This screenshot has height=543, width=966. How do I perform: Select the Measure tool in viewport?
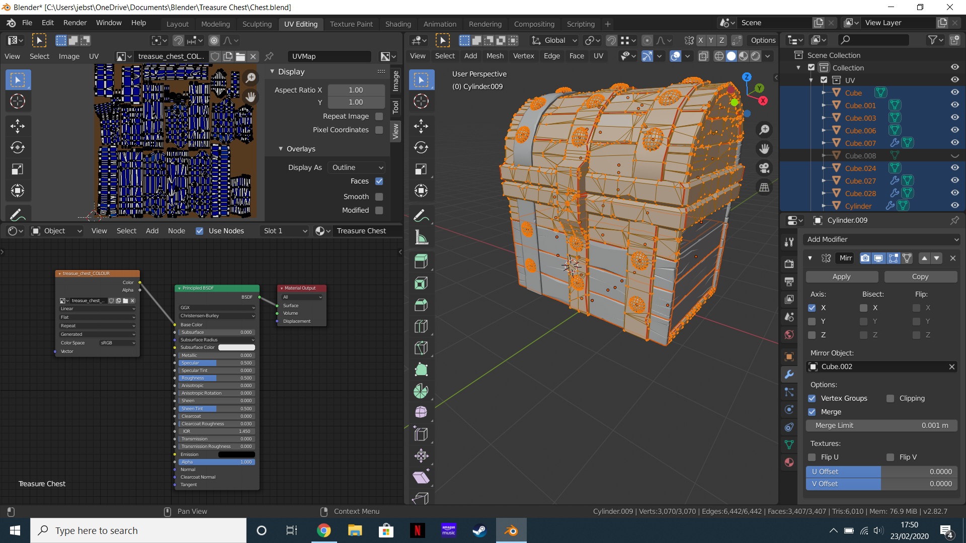421,238
